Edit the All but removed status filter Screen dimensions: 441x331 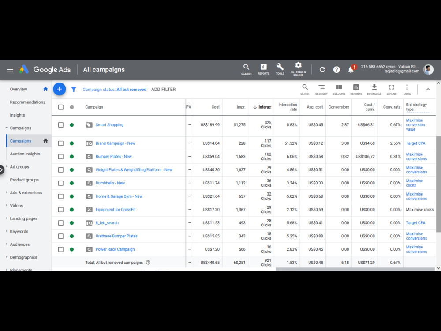[x=115, y=90]
